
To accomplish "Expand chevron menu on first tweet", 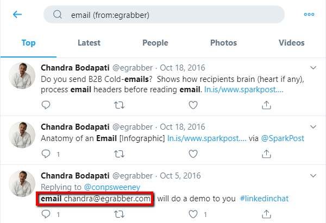I will 313,68.
